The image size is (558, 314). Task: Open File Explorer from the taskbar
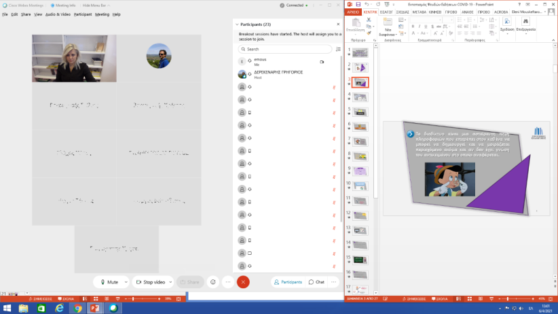point(24,308)
